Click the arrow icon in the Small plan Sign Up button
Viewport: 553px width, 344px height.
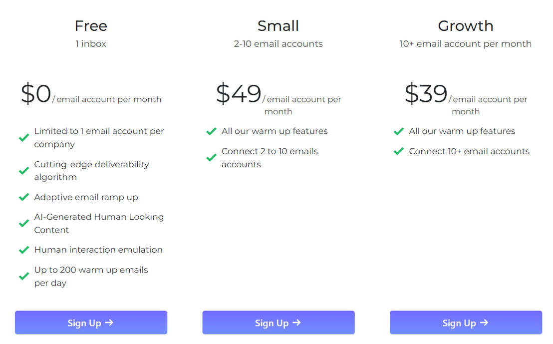(x=296, y=323)
